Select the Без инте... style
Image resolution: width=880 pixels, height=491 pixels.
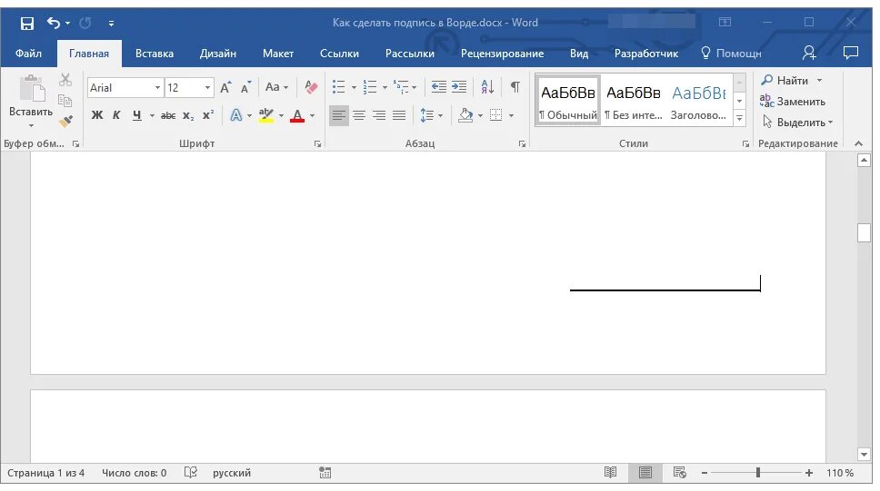(633, 101)
